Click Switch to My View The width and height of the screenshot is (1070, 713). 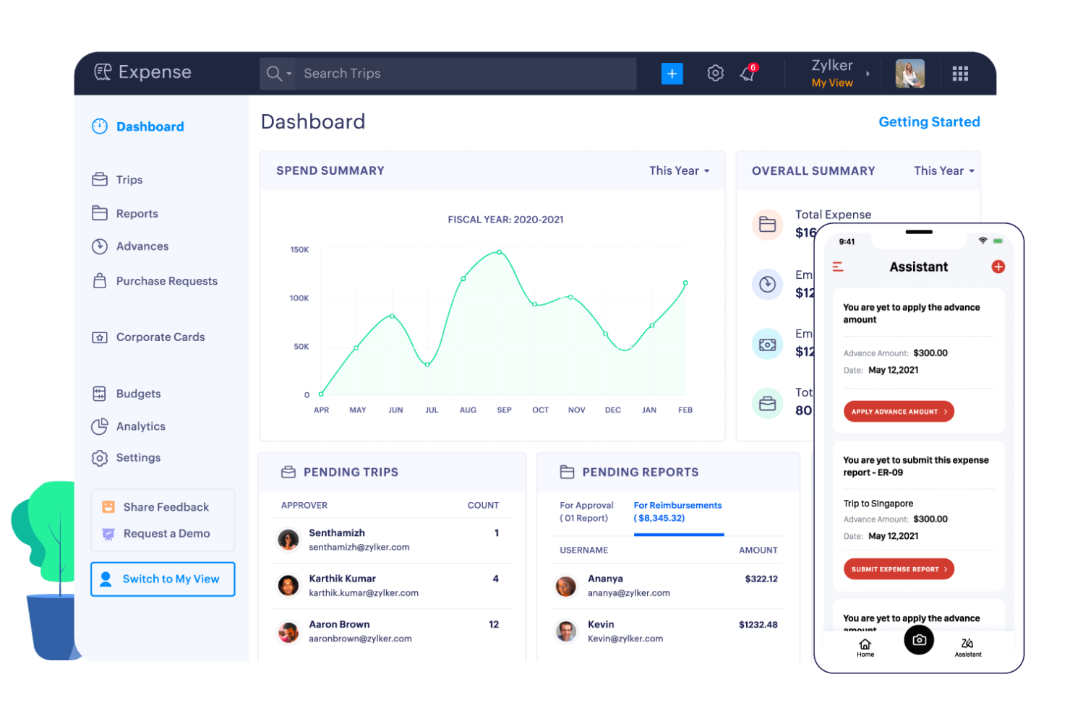click(x=162, y=579)
